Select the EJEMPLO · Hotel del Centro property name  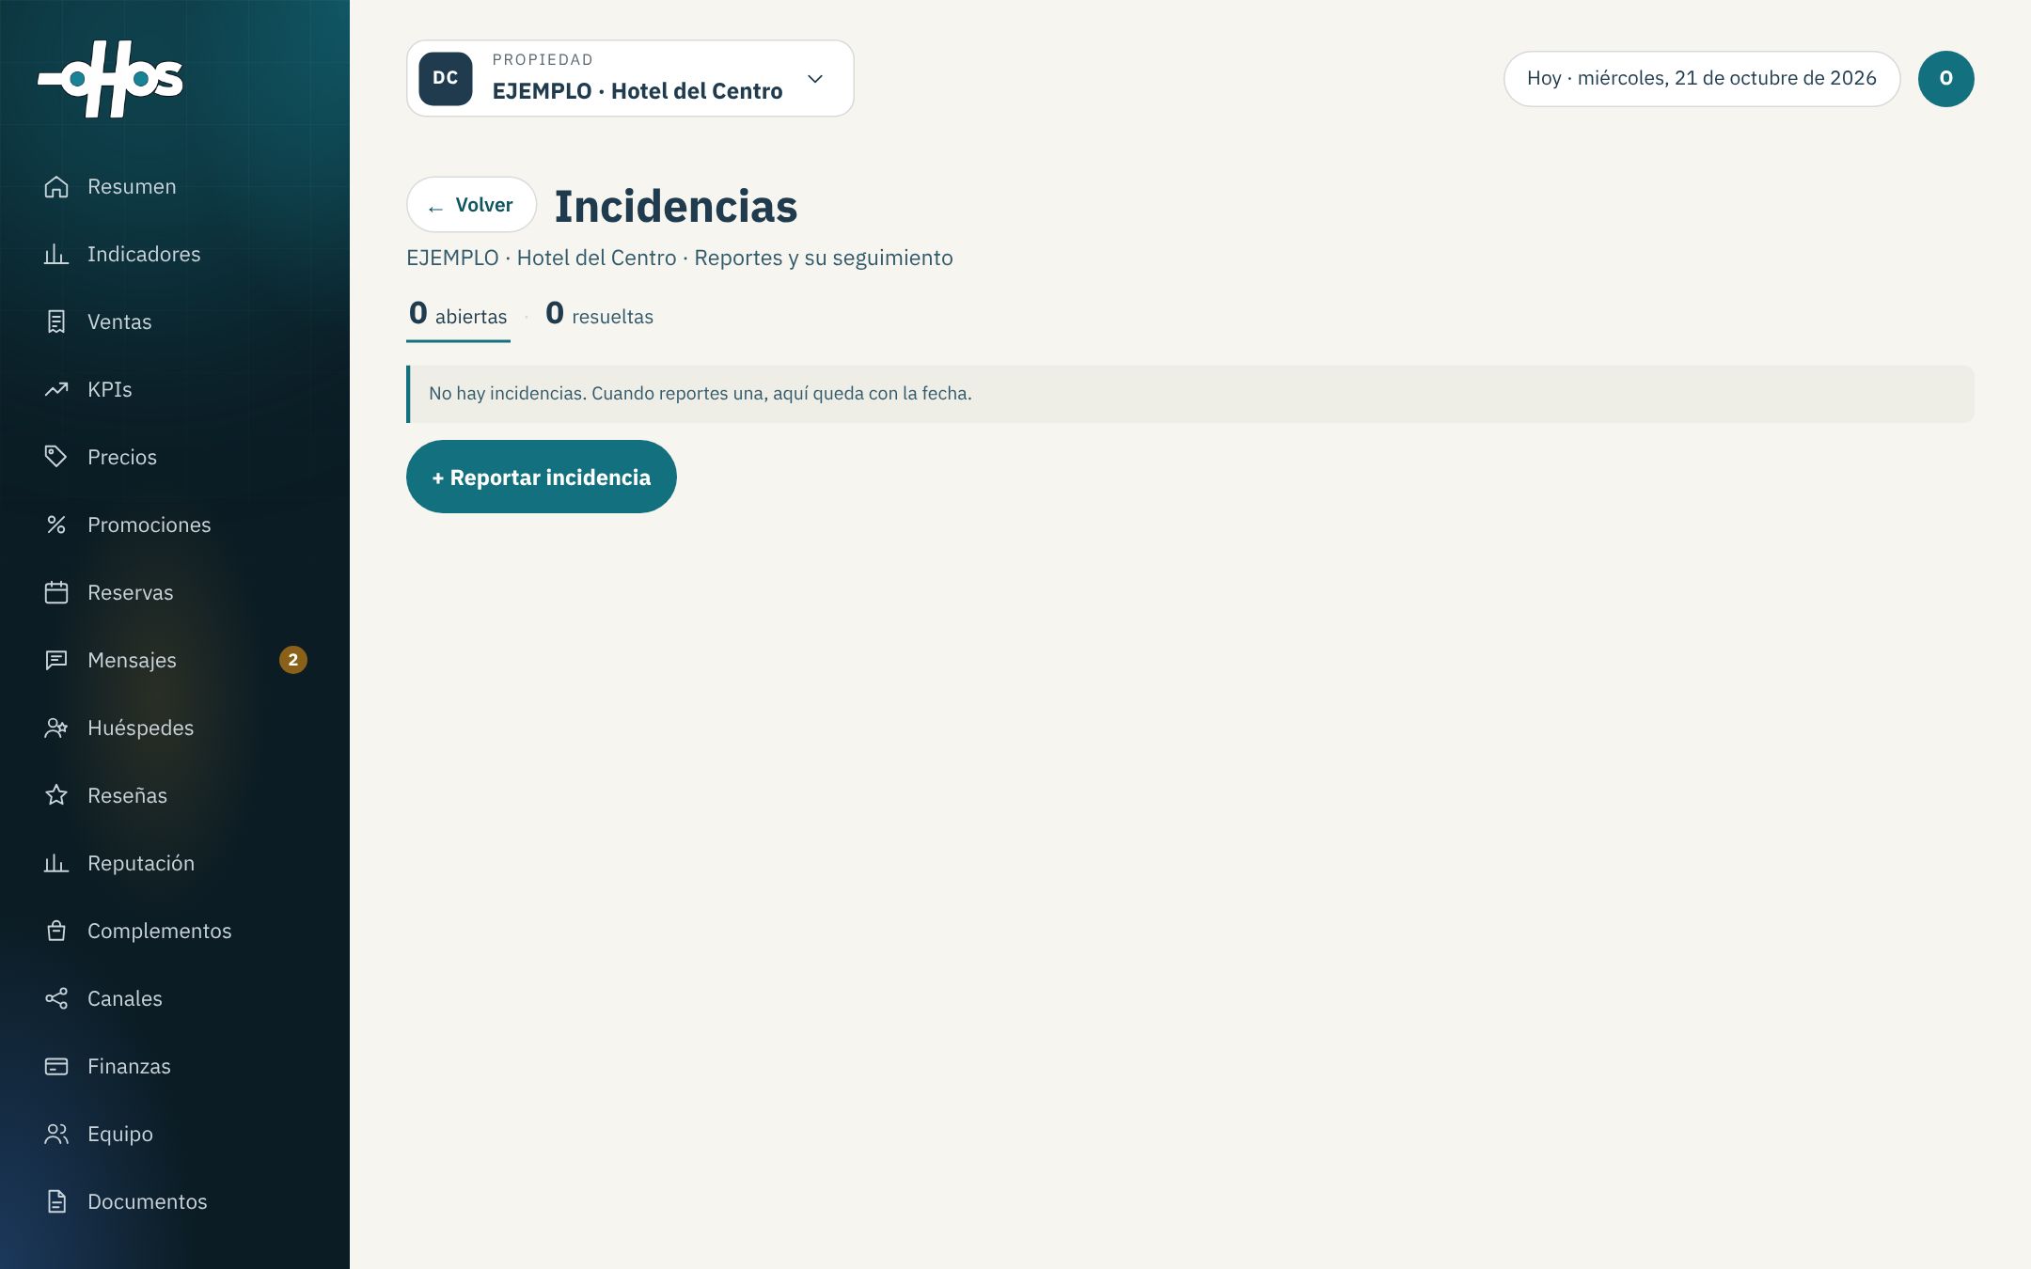coord(638,91)
